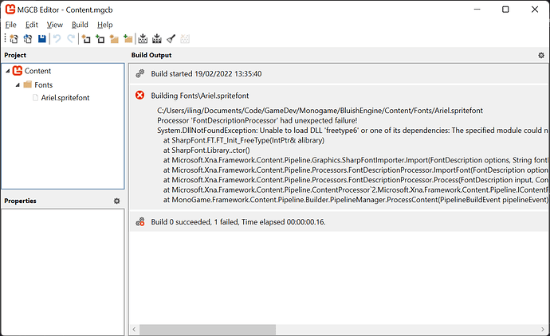Click the Build Output panel title
This screenshot has height=336, width=550.
(x=151, y=55)
